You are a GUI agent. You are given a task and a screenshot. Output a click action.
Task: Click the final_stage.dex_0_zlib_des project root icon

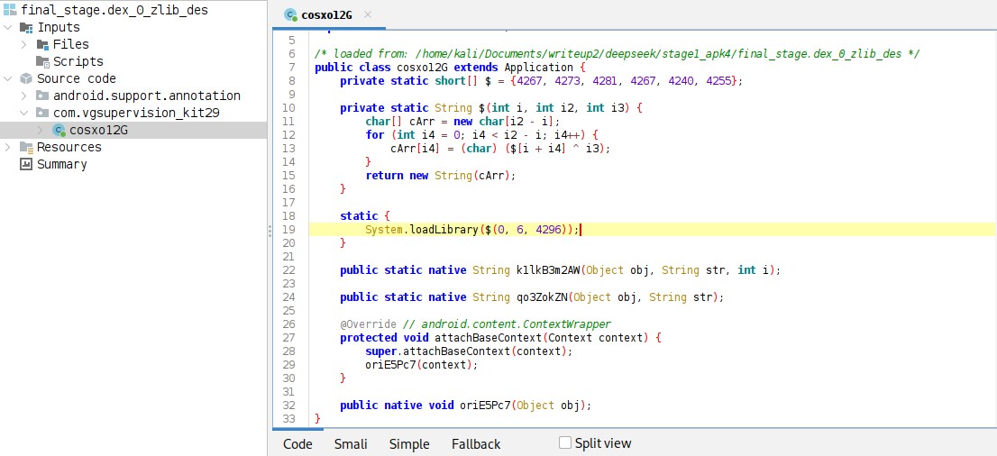[x=10, y=10]
